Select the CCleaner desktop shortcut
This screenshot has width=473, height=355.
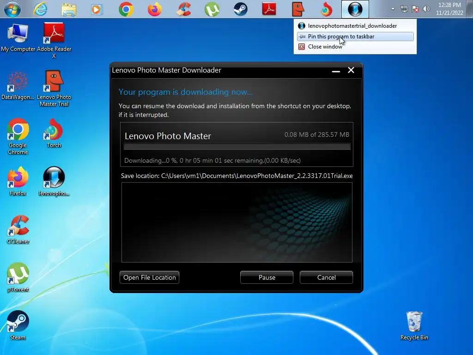18,229
